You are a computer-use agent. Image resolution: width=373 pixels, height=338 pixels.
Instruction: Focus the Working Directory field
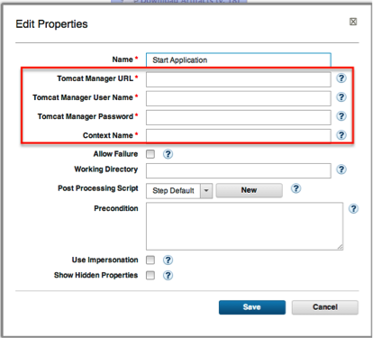tap(239, 170)
